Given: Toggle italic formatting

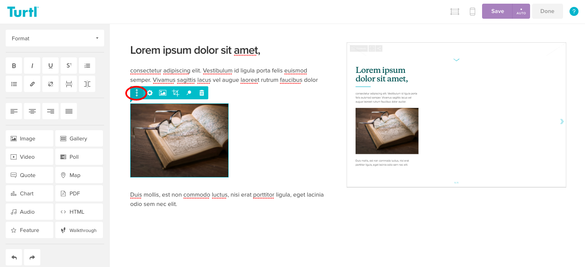Looking at the screenshot, I should 32,66.
